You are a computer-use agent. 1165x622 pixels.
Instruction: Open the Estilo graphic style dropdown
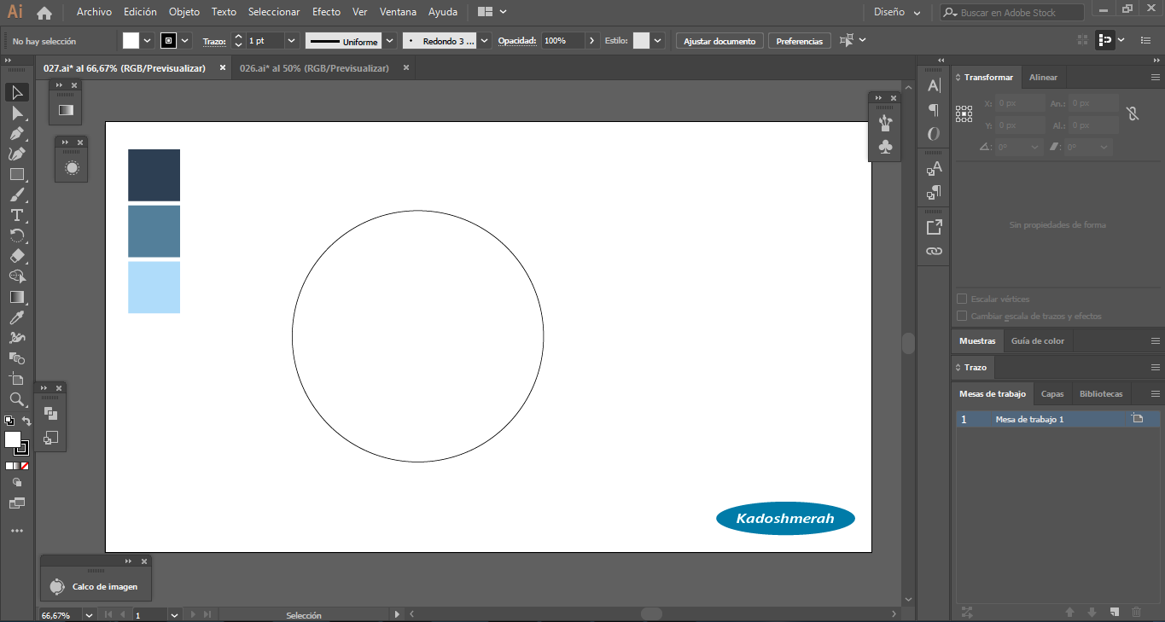click(658, 41)
